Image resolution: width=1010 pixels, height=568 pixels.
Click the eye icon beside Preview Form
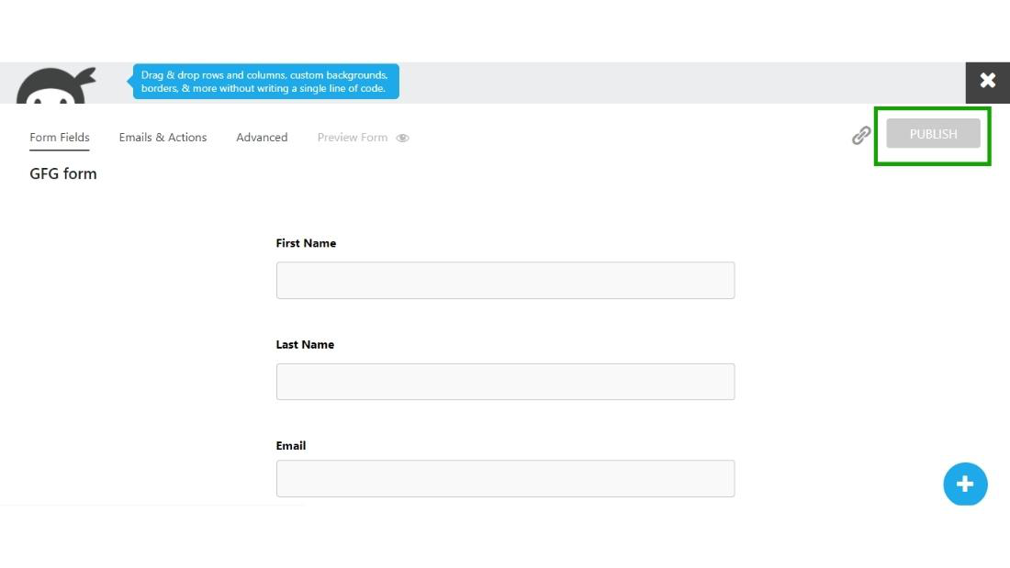click(402, 138)
